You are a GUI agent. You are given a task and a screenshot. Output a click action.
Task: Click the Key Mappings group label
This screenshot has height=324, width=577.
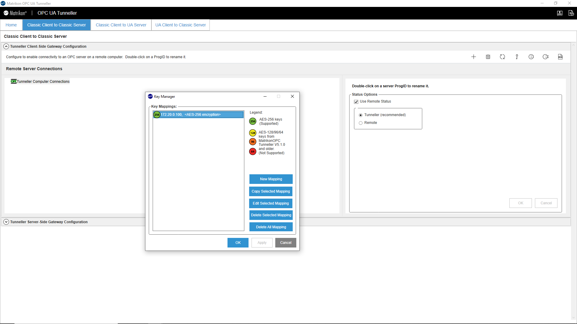pyautogui.click(x=164, y=106)
